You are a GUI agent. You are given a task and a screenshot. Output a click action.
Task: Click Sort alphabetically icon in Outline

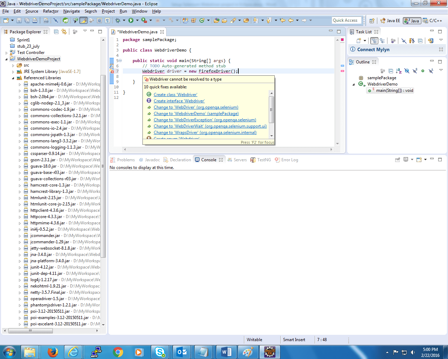tap(399, 71)
